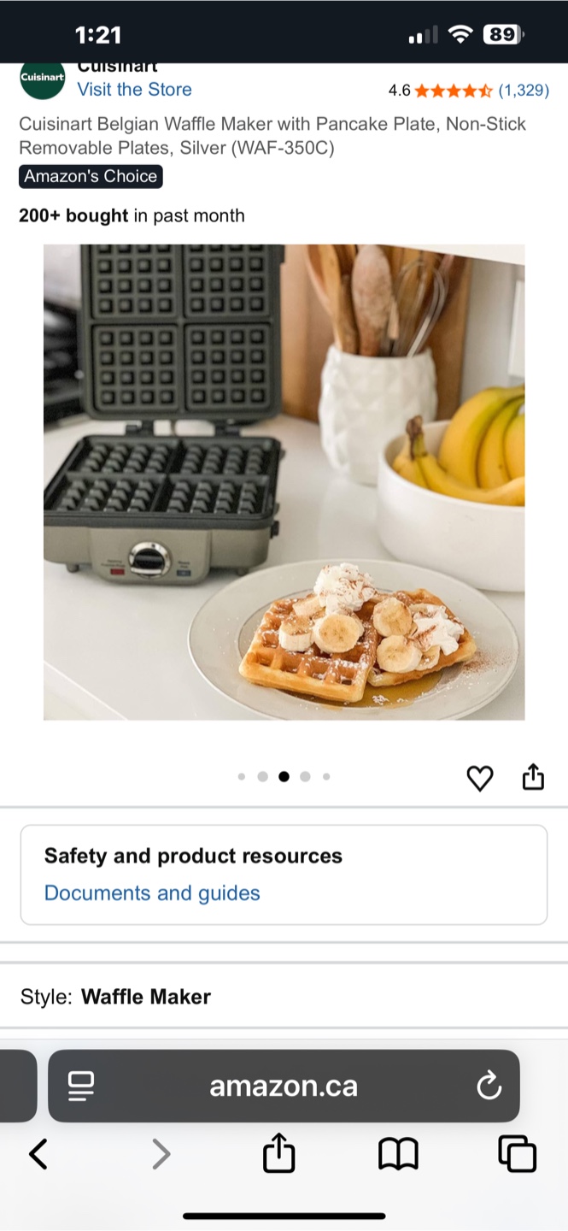Tap Safari's forward arrow
Viewport: 568px width, 1231px height.
click(x=161, y=1154)
